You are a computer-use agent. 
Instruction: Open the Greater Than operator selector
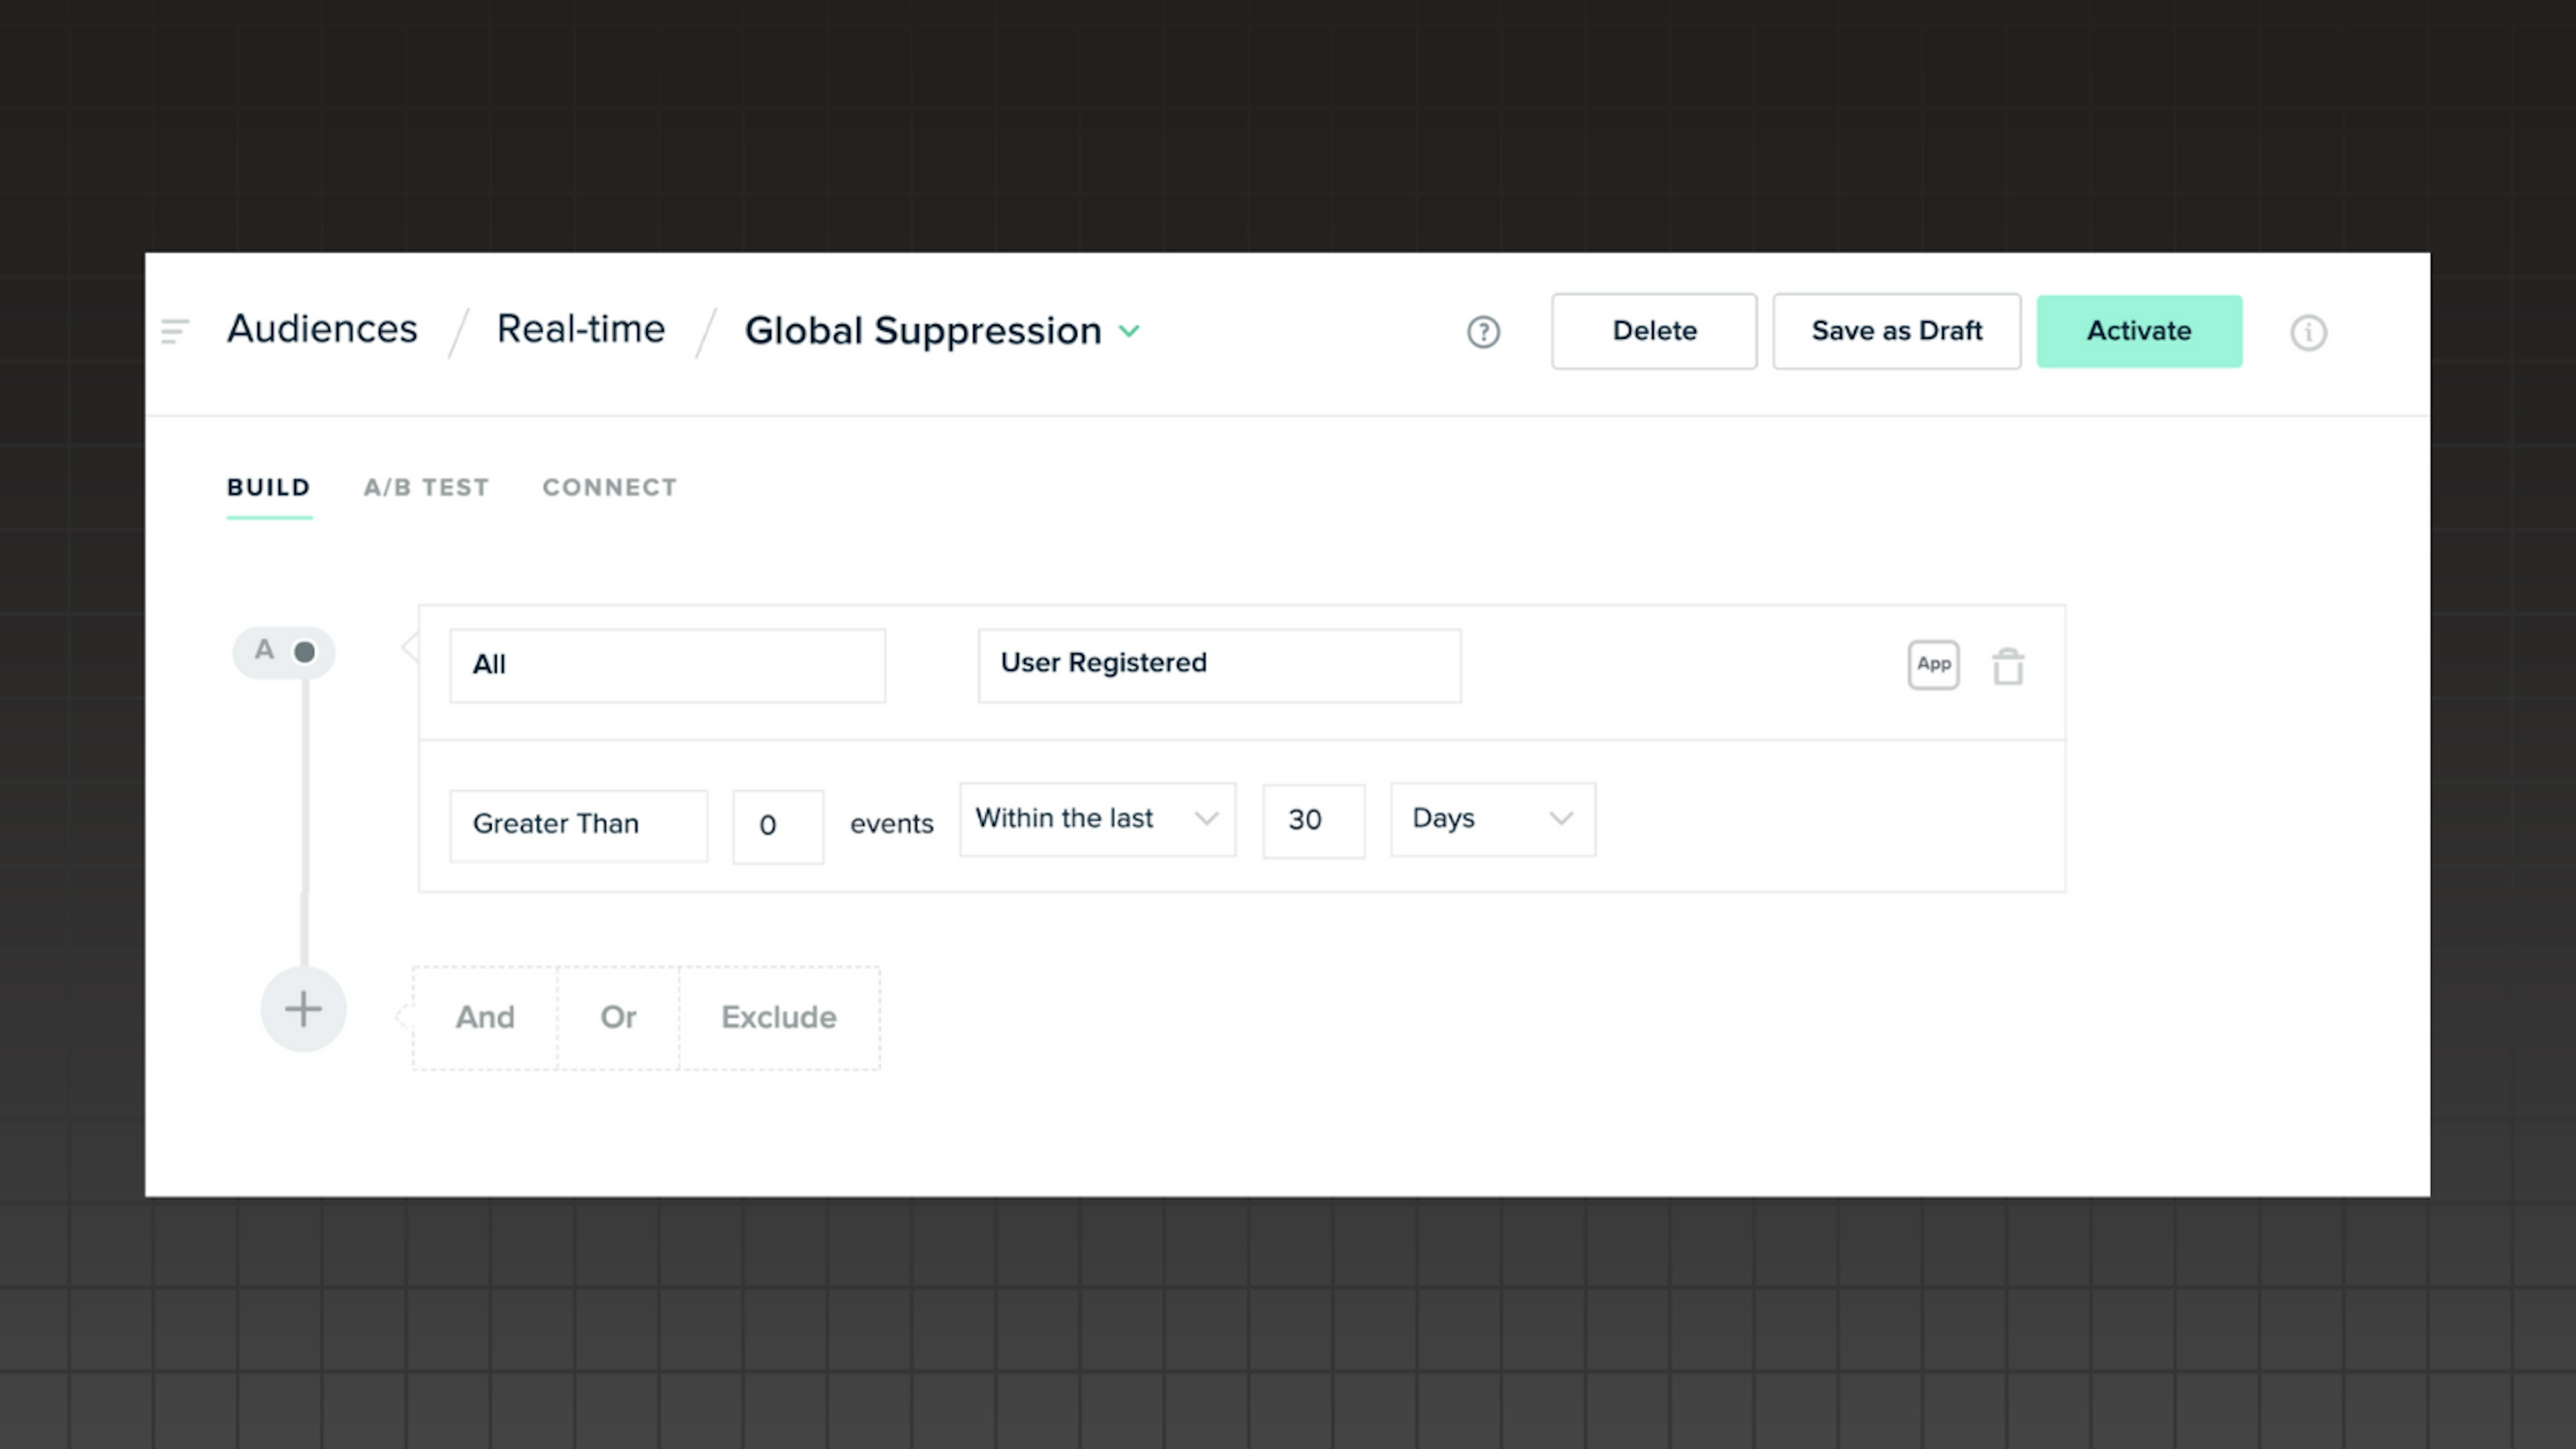point(578,825)
